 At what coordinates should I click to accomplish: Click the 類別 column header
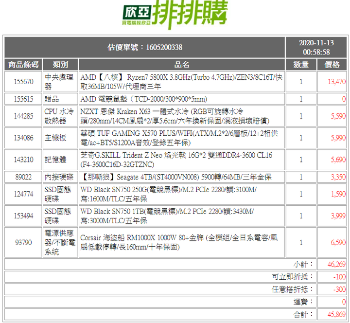(60, 65)
